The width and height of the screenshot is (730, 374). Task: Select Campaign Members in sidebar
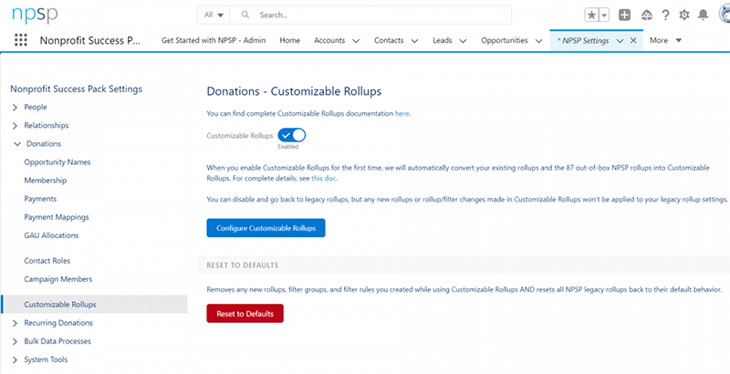click(58, 279)
